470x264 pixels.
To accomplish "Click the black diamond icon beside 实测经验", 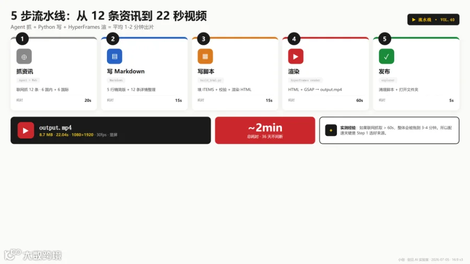I will [331, 130].
